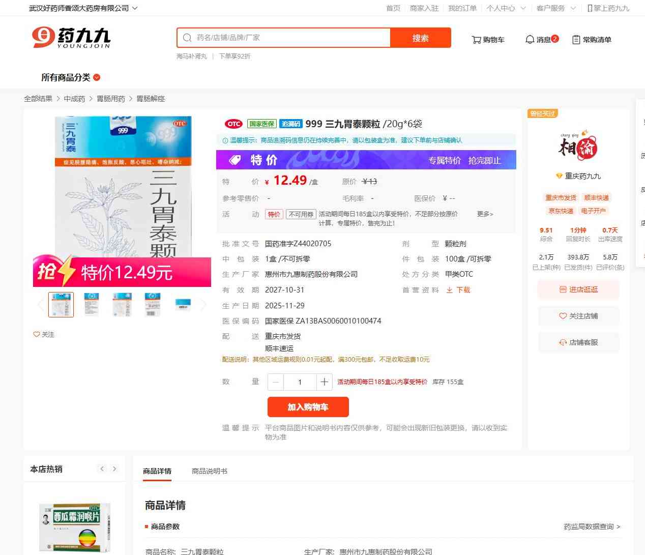The image size is (645, 555).
Task: Open the shopping cart 购物车
Action: (x=488, y=40)
